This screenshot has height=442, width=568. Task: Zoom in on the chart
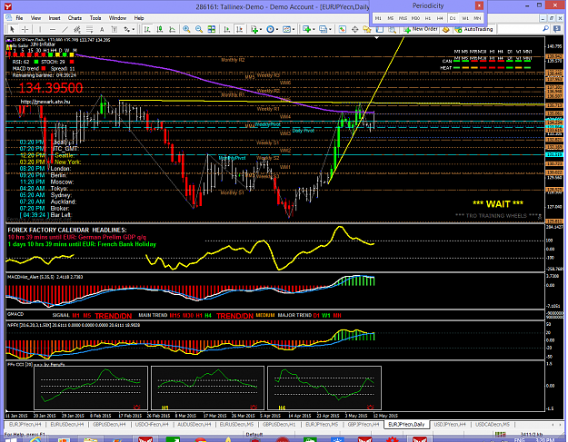pos(186,29)
